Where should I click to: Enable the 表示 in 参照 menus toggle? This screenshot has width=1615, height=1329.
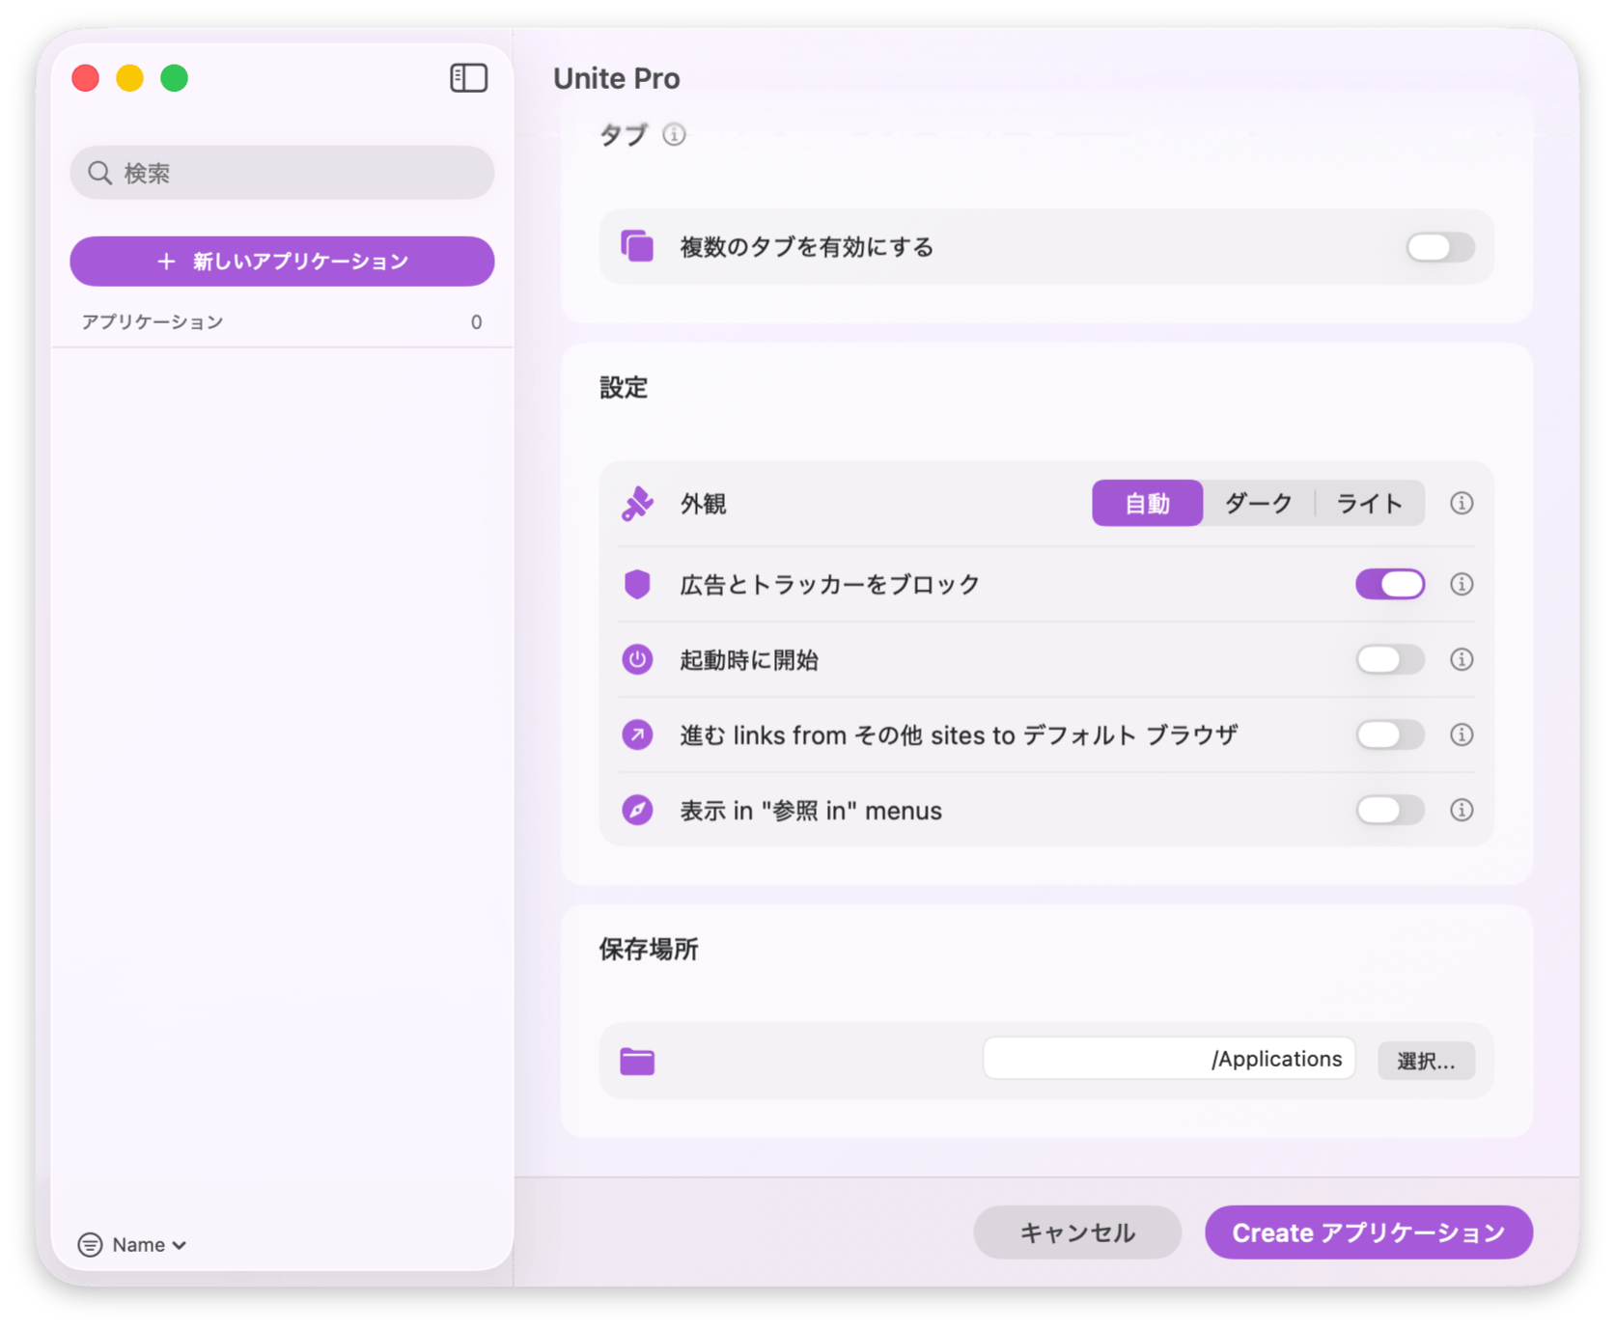1389,810
